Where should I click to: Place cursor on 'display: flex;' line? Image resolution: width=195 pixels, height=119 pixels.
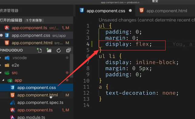click(129, 44)
